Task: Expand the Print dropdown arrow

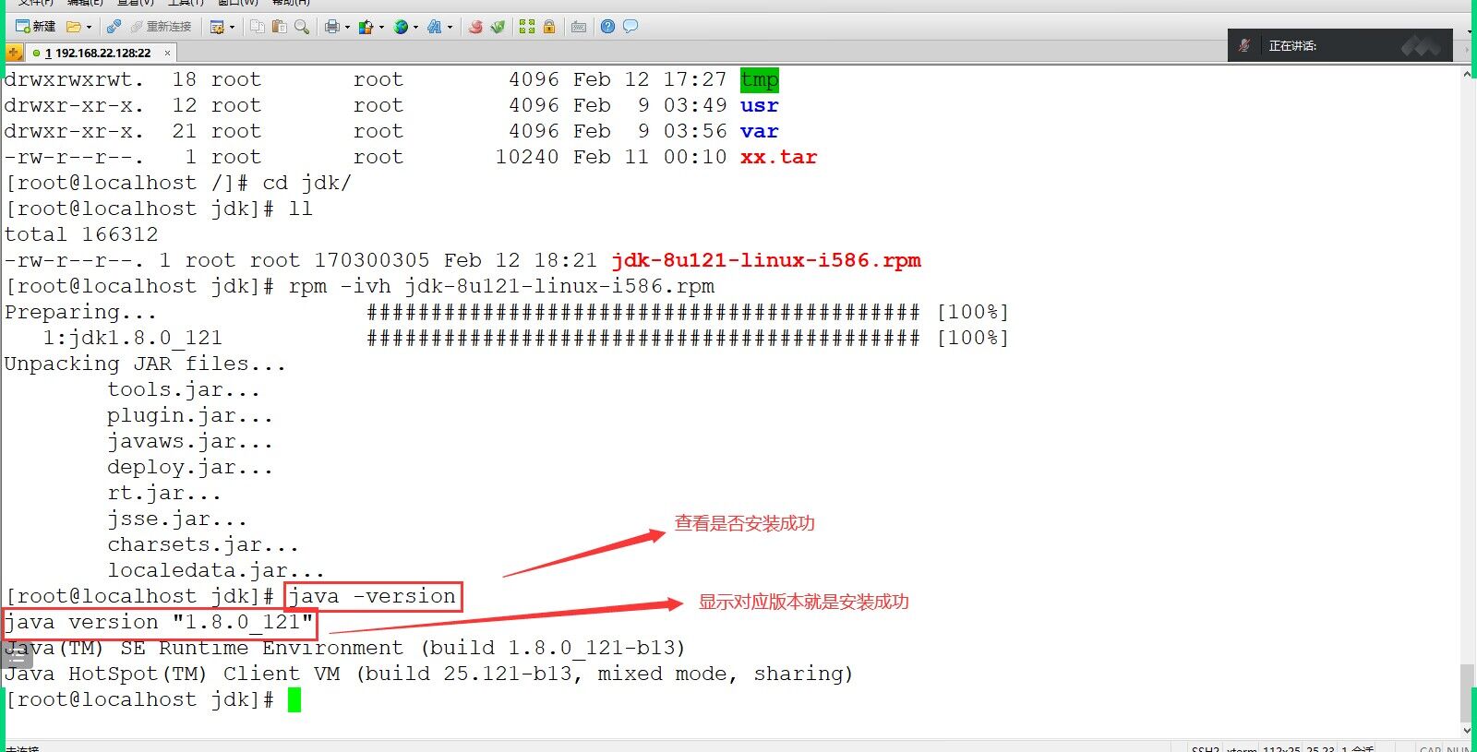Action: click(x=347, y=27)
